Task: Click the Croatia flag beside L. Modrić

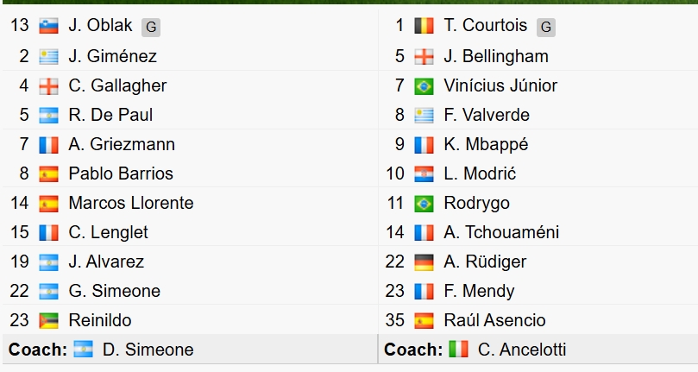Action: (x=424, y=173)
